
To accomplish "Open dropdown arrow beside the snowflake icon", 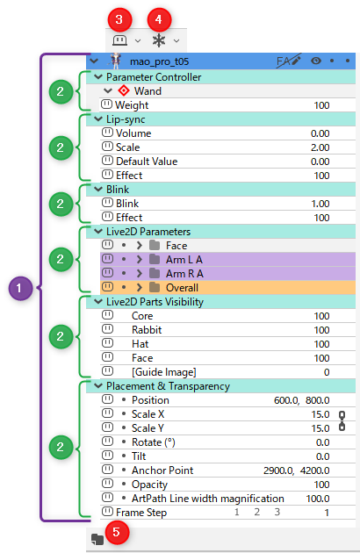I will click(176, 41).
